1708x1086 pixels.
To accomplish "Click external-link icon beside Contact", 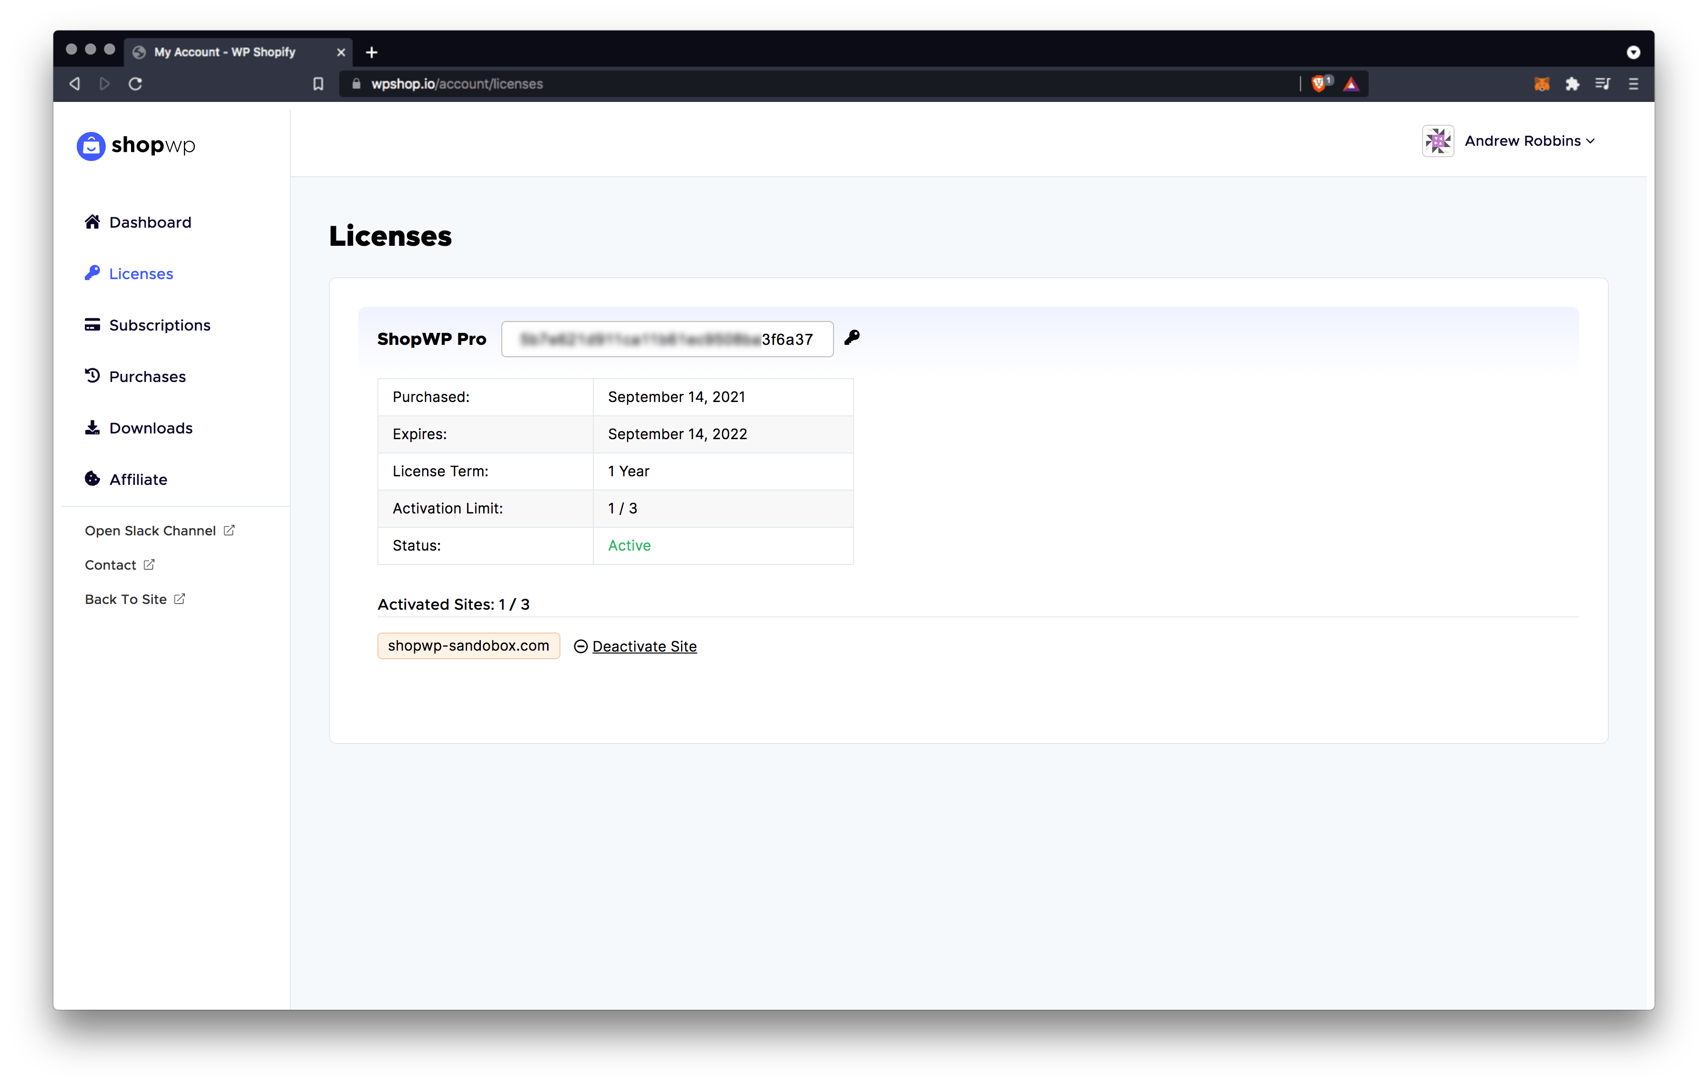I will tap(149, 564).
